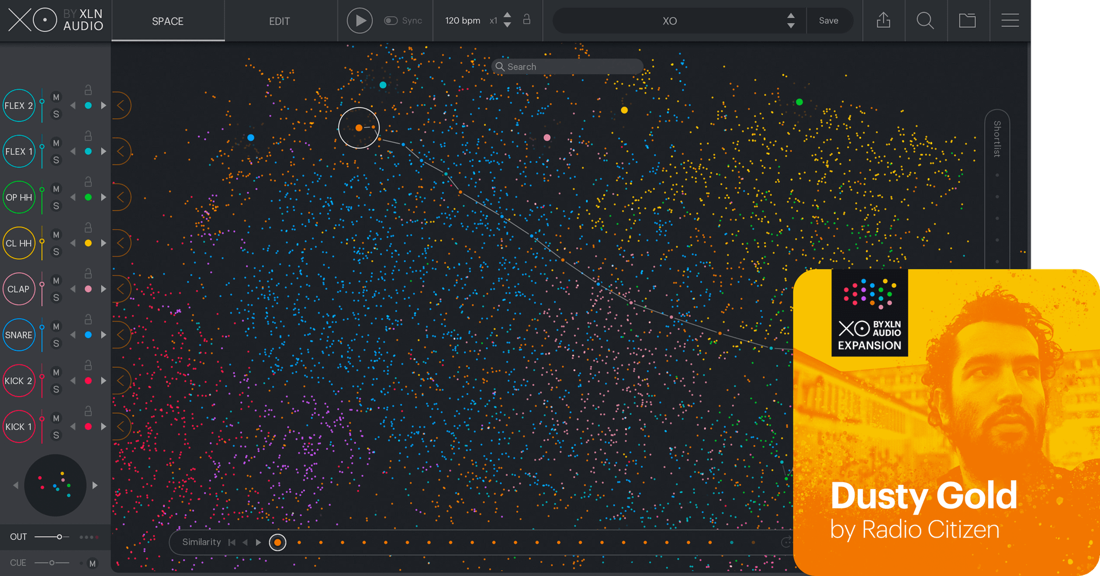This screenshot has width=1100, height=576.
Task: Click the XO by XLN Audio logo
Action: [x=56, y=21]
